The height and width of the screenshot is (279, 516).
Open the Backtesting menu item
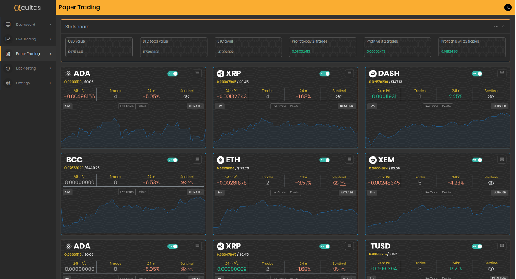[28, 68]
